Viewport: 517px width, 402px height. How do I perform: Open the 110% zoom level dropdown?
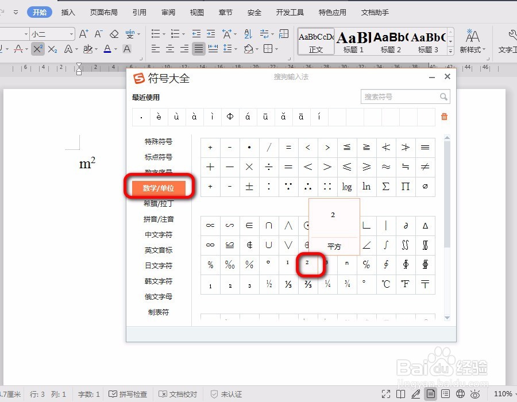click(505, 394)
